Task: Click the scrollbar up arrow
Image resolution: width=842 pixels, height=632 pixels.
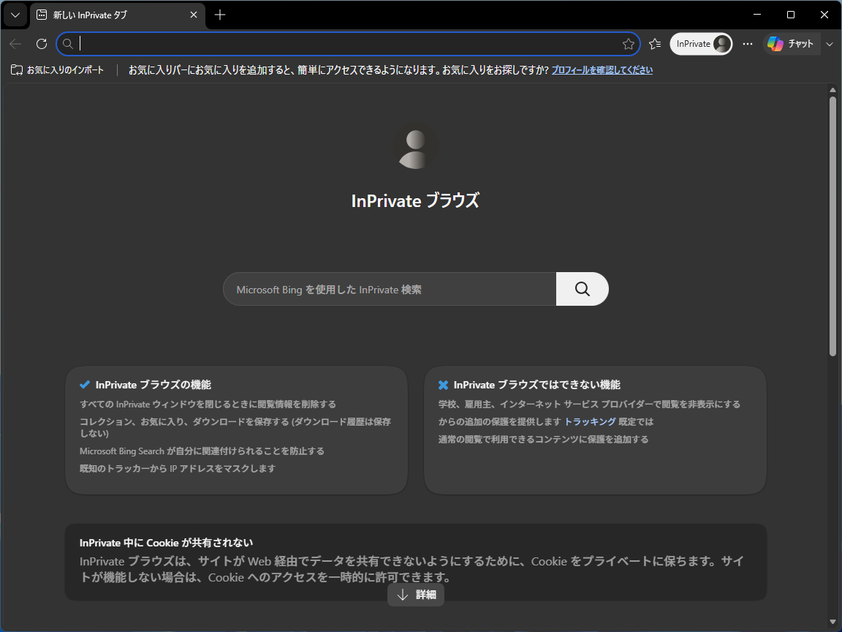Action: click(x=833, y=90)
